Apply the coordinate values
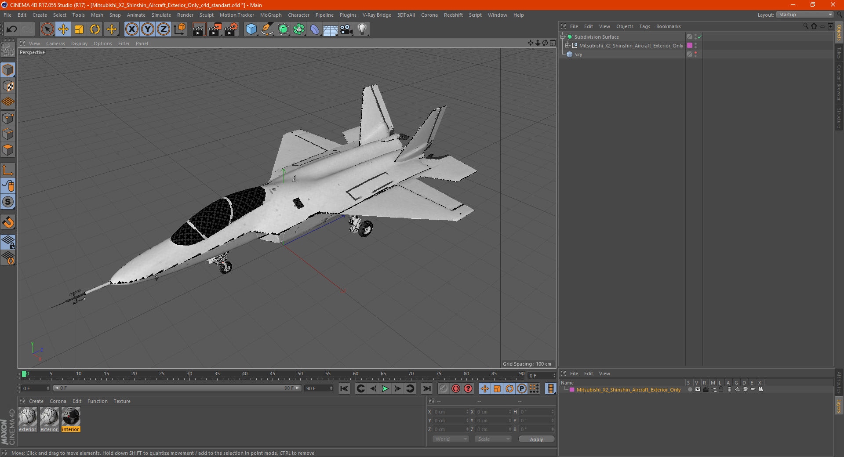 (x=536, y=439)
